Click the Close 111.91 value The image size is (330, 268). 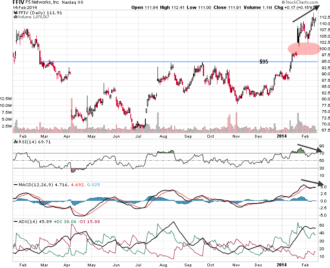point(227,7)
